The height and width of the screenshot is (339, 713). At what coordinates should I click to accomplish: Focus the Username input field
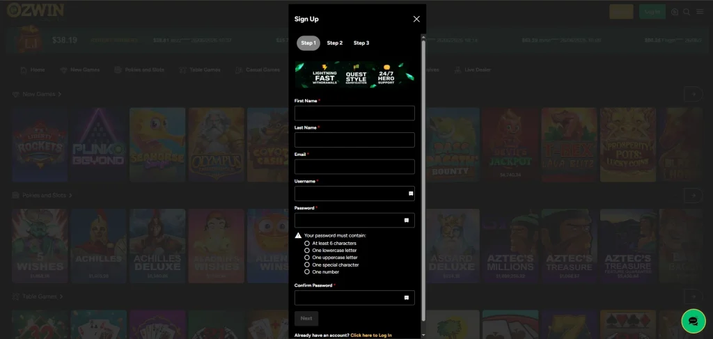[x=354, y=194]
